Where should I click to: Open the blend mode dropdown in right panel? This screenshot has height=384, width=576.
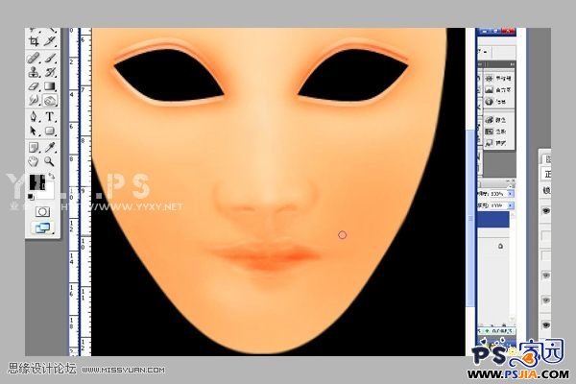point(547,174)
